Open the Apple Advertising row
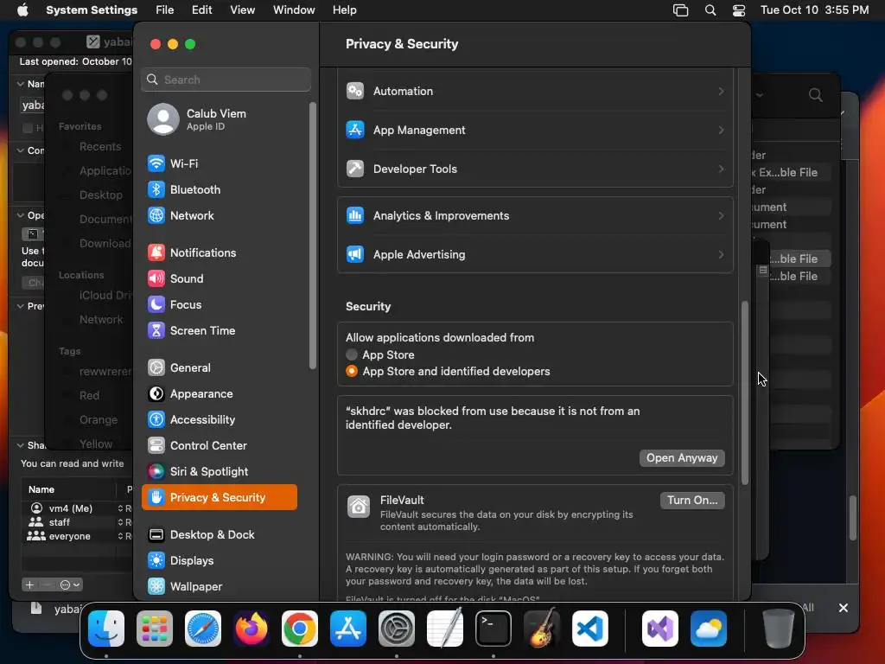 coord(535,255)
